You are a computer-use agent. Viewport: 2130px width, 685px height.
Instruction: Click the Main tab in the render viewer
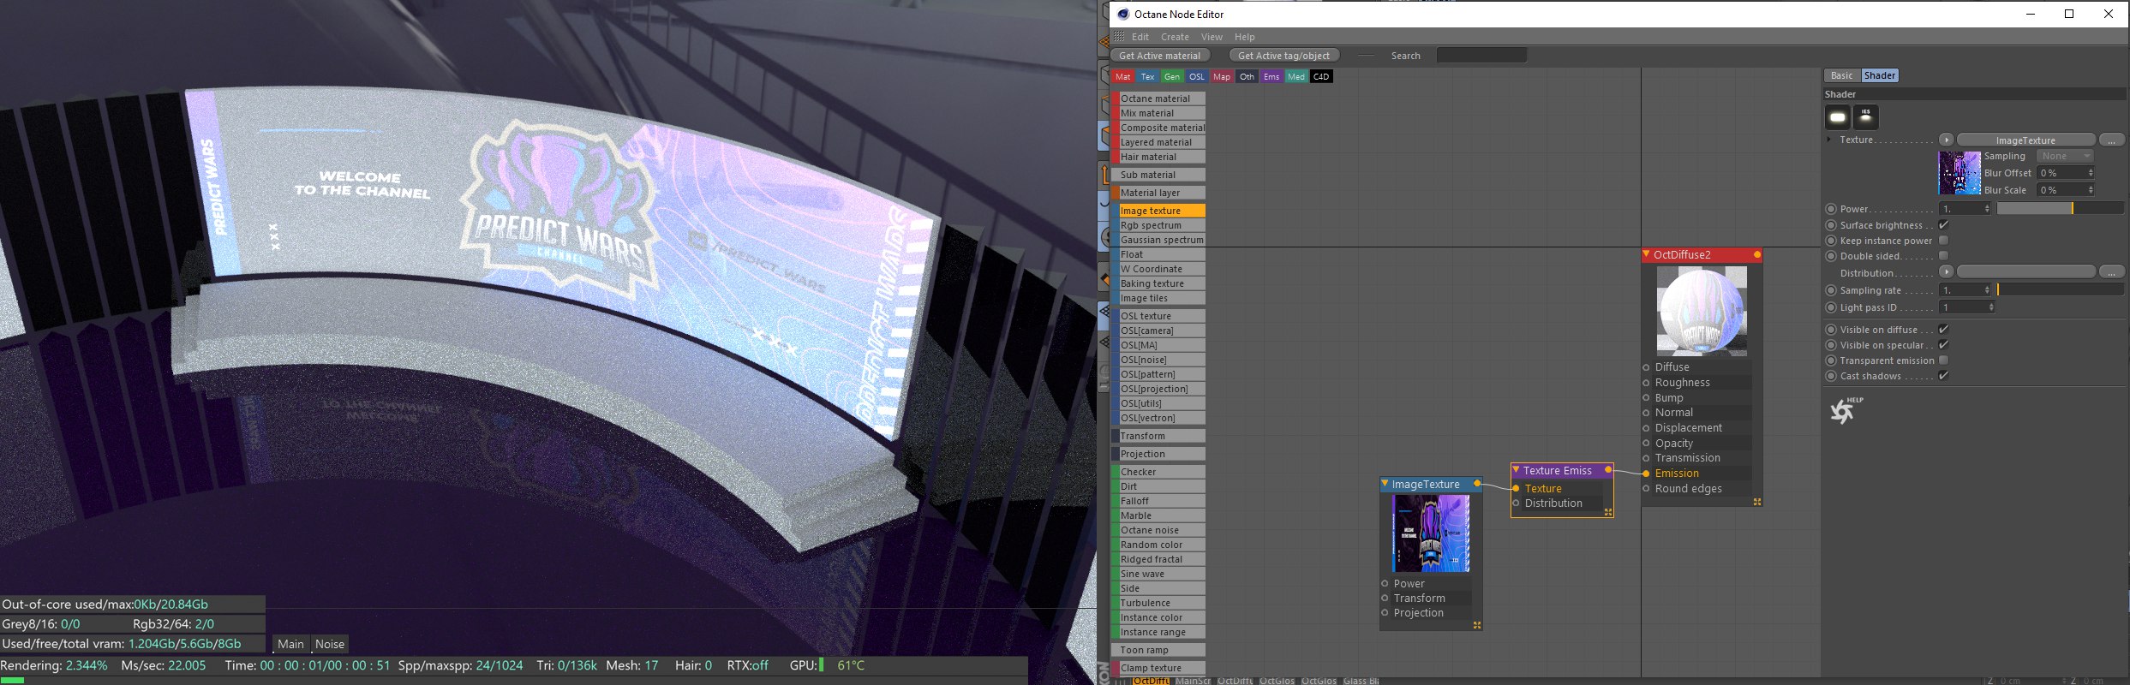pos(290,644)
